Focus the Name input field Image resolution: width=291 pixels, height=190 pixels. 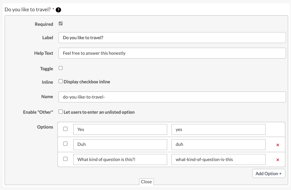[172, 97]
